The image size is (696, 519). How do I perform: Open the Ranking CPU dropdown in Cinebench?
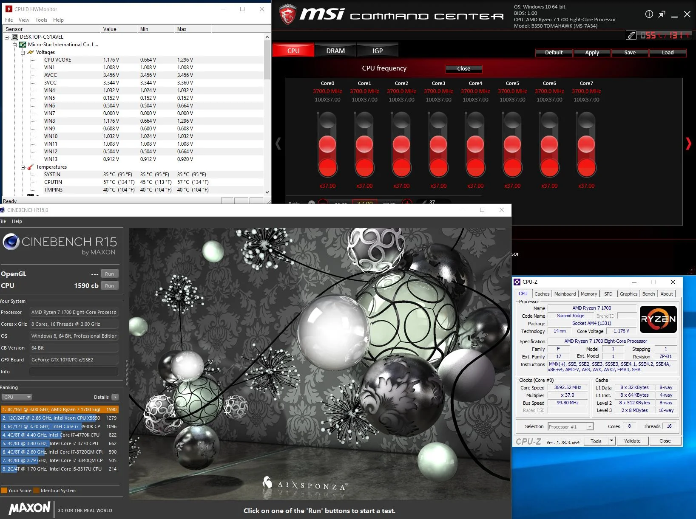17,397
